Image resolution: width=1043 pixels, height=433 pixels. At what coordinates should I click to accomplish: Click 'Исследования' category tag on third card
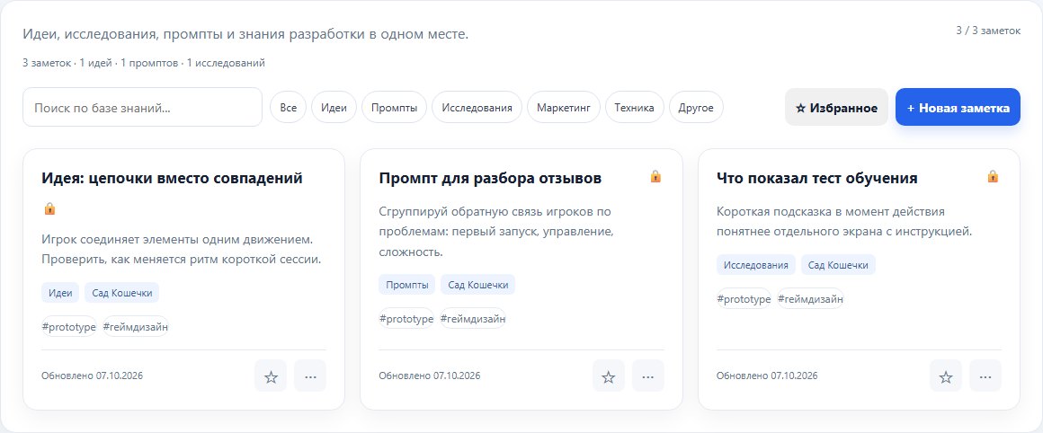pos(755,265)
